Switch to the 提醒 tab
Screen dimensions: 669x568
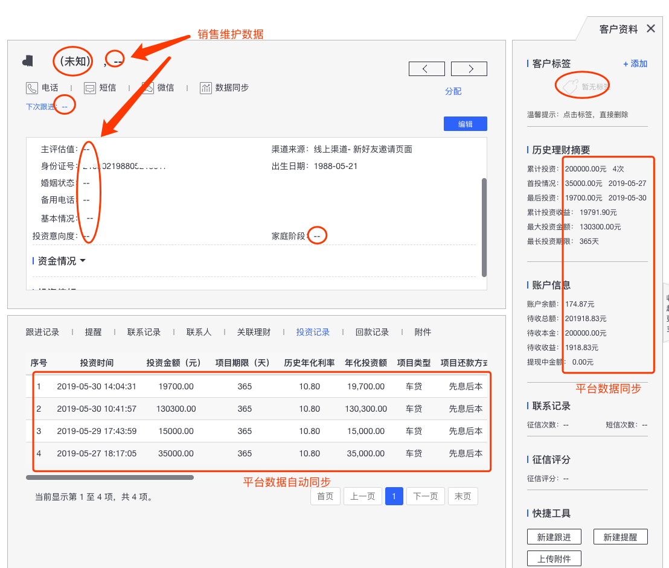click(x=93, y=332)
